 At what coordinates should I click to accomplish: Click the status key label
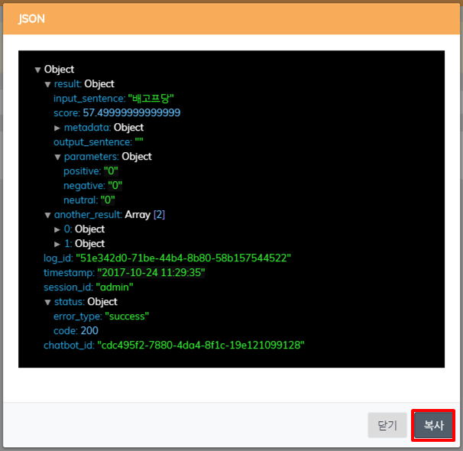[70, 301]
